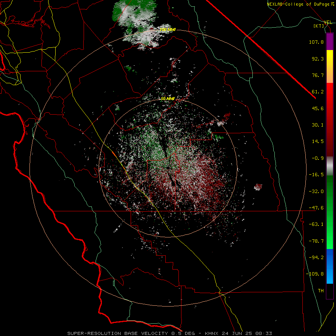336x336 pixels.
Task: Click the isolated velocity echo east of the 50 NMI ring
Action: click(258, 187)
